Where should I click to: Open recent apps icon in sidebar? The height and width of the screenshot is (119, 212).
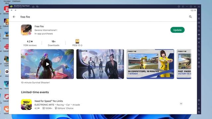coord(199,112)
